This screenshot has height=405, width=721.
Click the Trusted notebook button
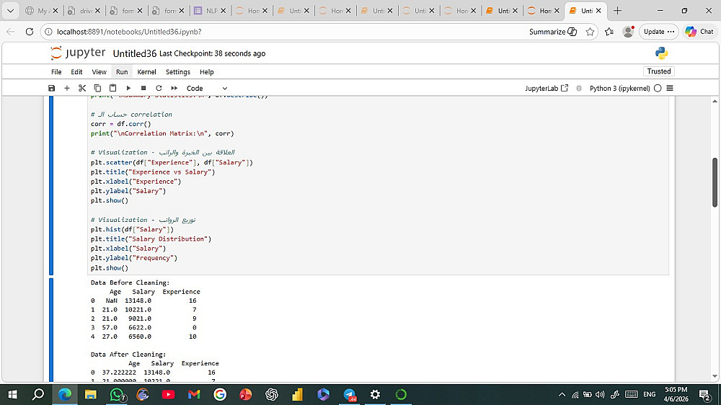[658, 71]
